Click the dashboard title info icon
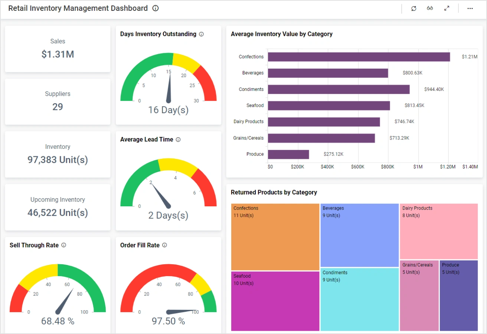 pos(156,8)
